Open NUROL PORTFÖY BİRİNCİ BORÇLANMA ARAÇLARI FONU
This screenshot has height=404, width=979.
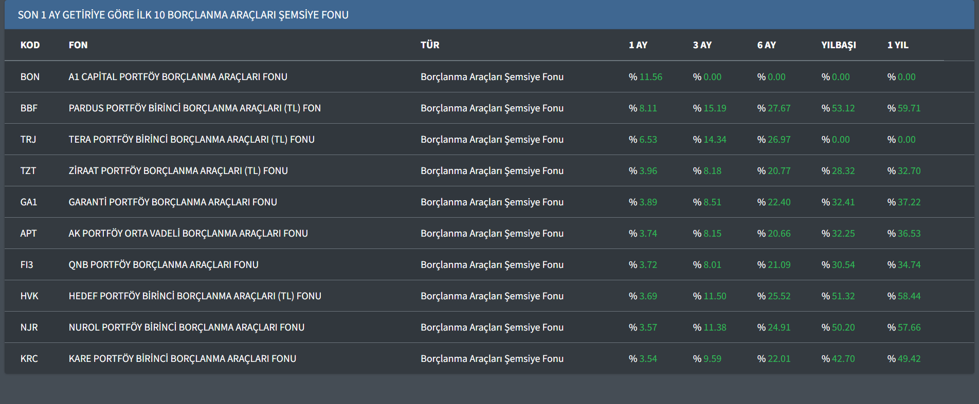(x=187, y=328)
